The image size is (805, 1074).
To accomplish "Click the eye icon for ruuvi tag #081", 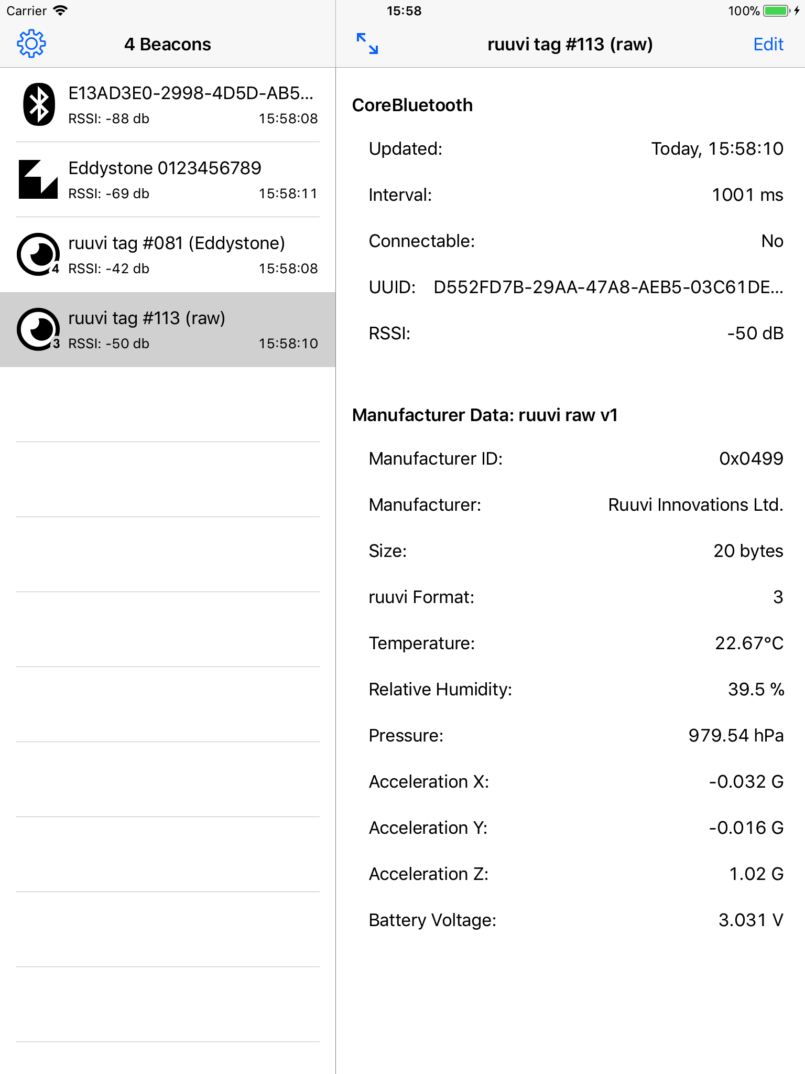I will coord(39,254).
